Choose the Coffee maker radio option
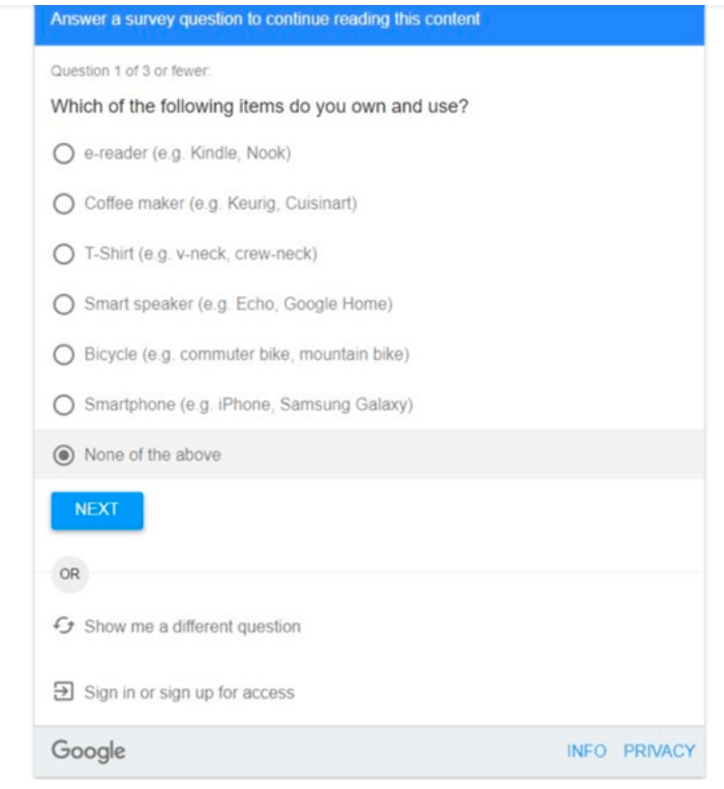The image size is (724, 789). coord(64,204)
